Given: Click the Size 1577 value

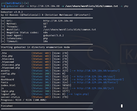Looking at the screenshot, I should [65, 91].
